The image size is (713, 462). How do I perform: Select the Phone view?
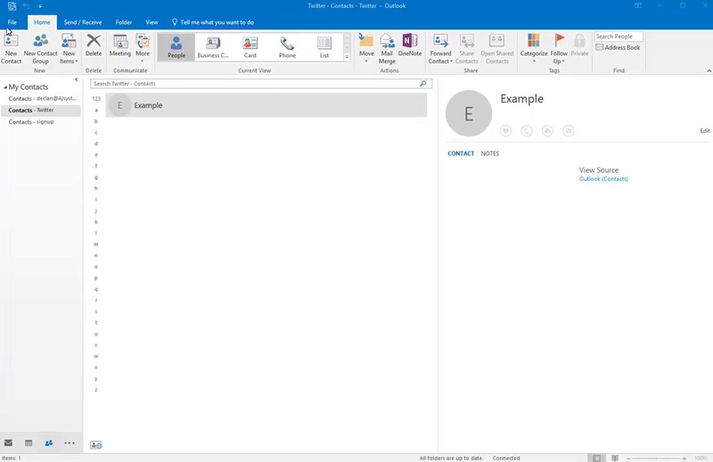pos(287,47)
